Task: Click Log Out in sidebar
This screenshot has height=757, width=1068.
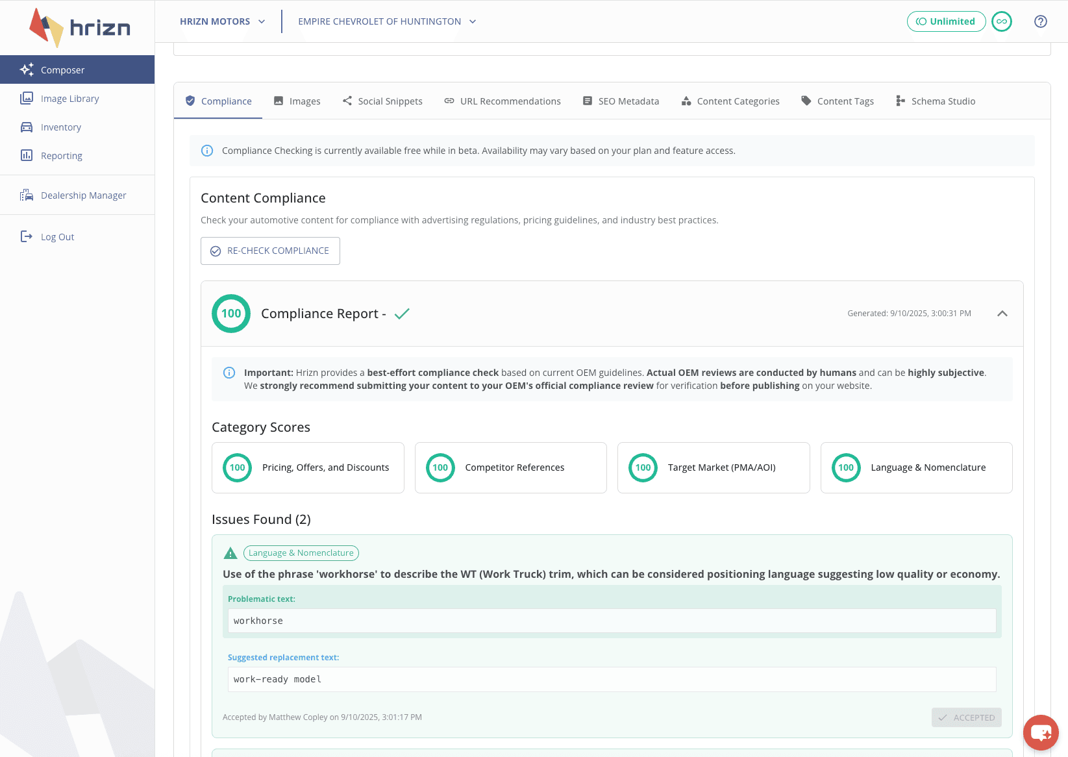Action: click(57, 237)
